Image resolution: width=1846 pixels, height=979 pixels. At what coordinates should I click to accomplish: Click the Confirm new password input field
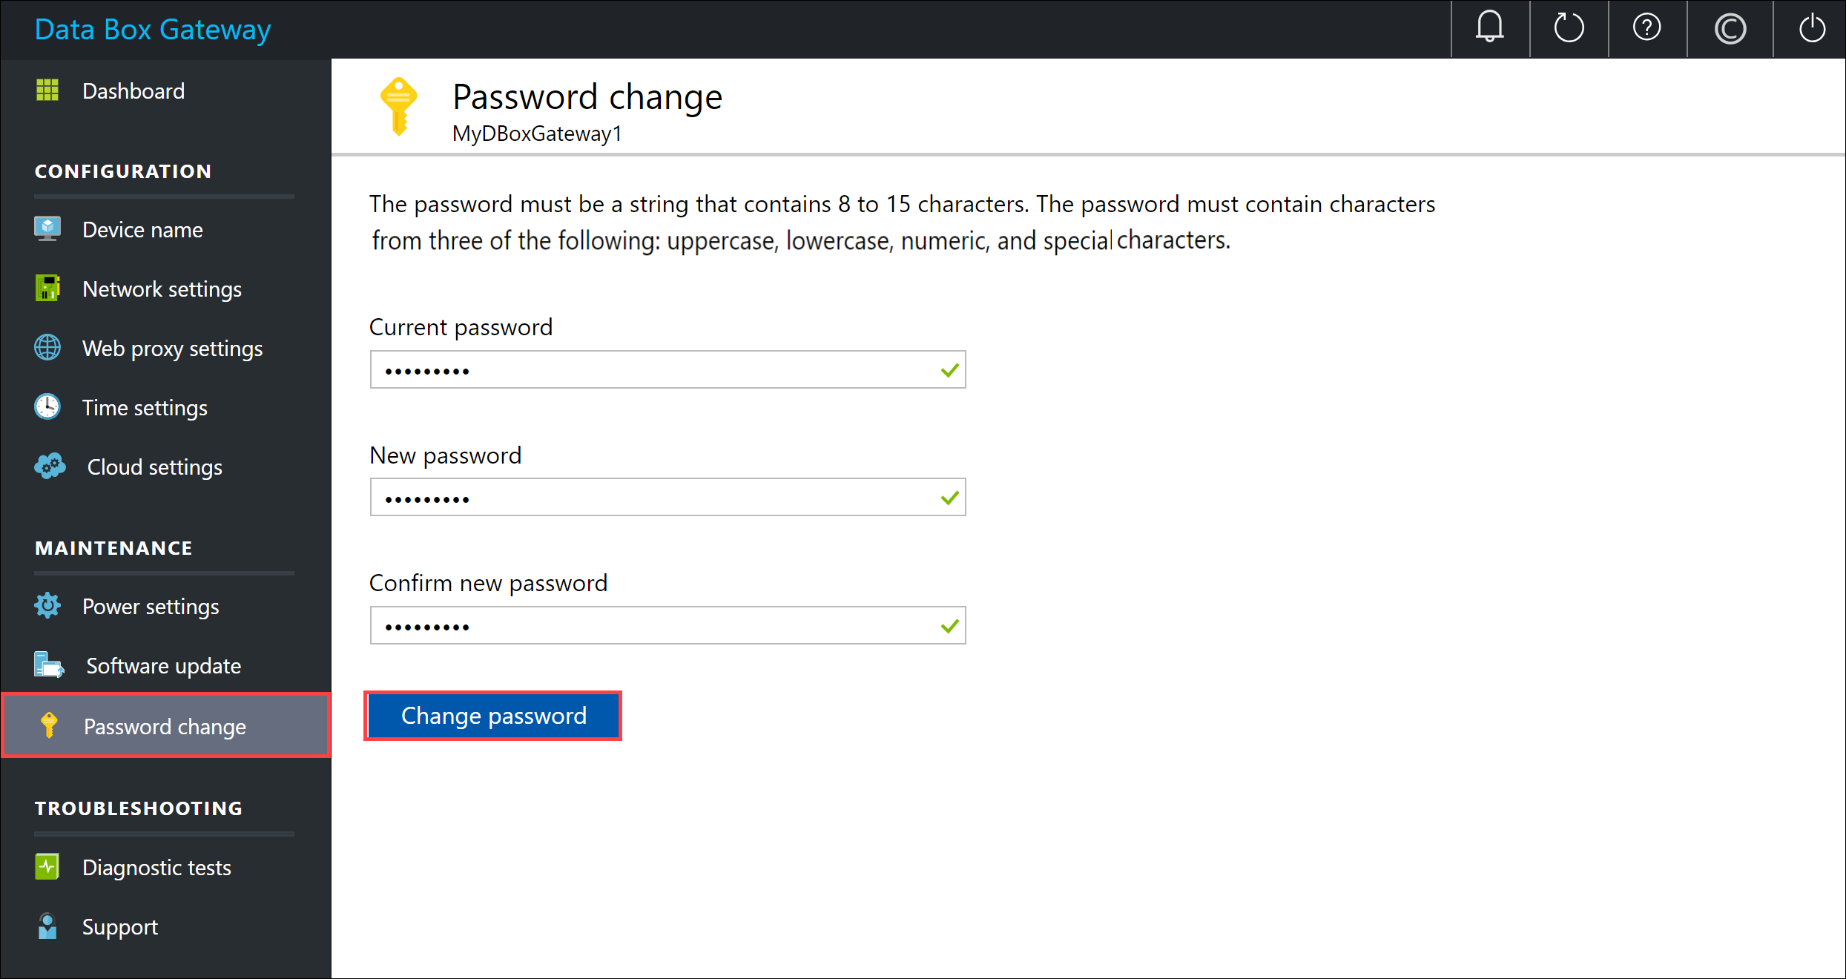click(x=667, y=625)
